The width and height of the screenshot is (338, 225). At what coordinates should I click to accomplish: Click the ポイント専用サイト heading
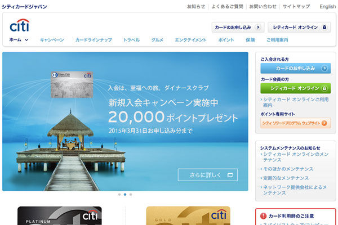click(277, 114)
